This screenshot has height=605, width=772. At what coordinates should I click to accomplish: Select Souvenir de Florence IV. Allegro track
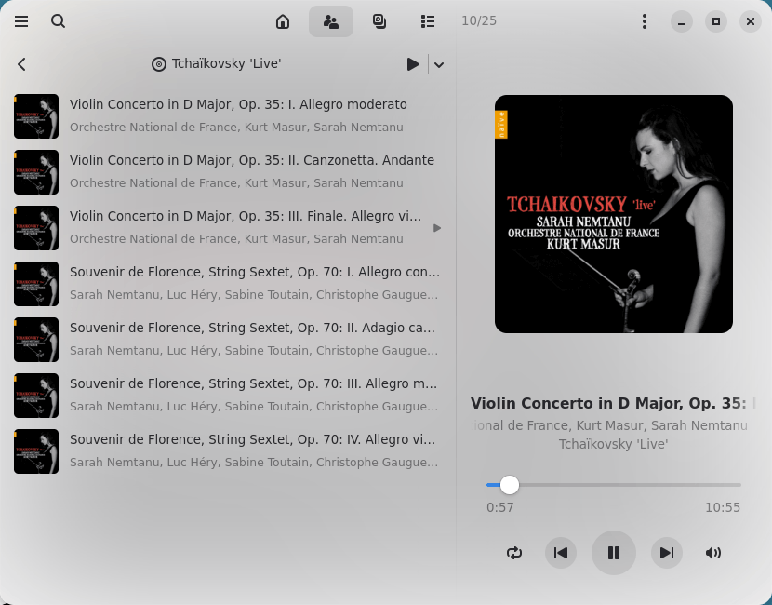tap(228, 450)
